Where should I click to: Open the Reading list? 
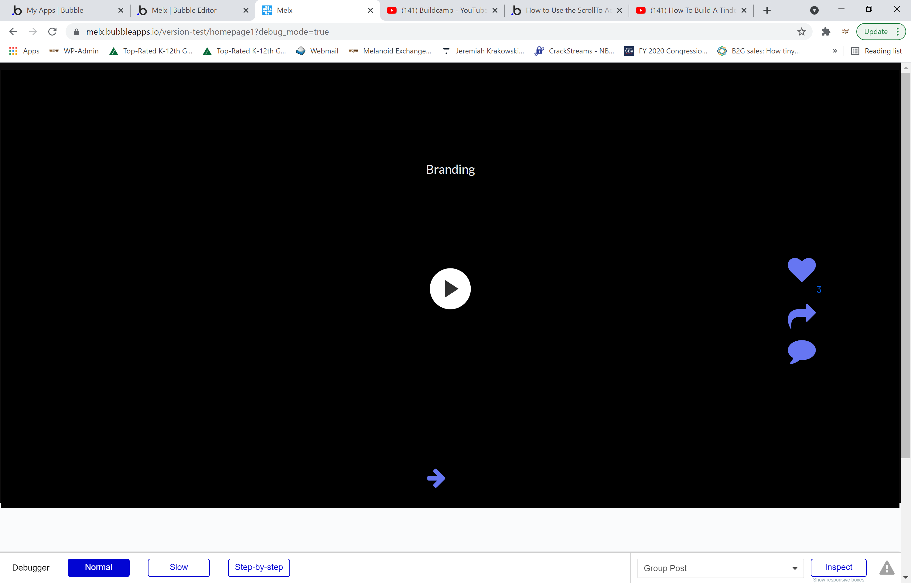[876, 51]
